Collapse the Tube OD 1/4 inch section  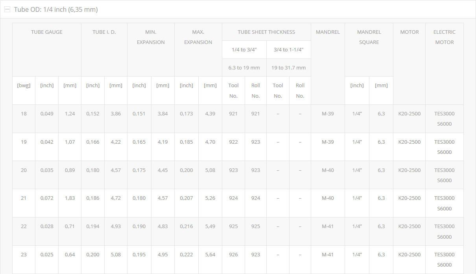(x=238, y=9)
